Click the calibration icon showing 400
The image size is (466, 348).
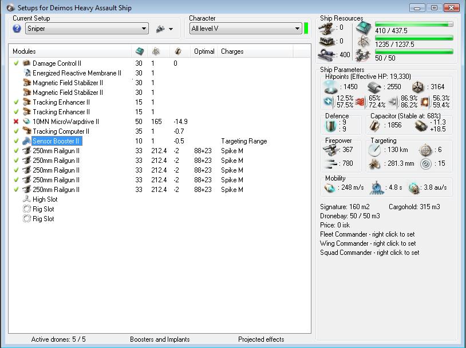pos(326,55)
